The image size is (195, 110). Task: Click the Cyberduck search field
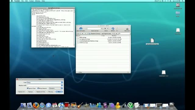click(124, 34)
